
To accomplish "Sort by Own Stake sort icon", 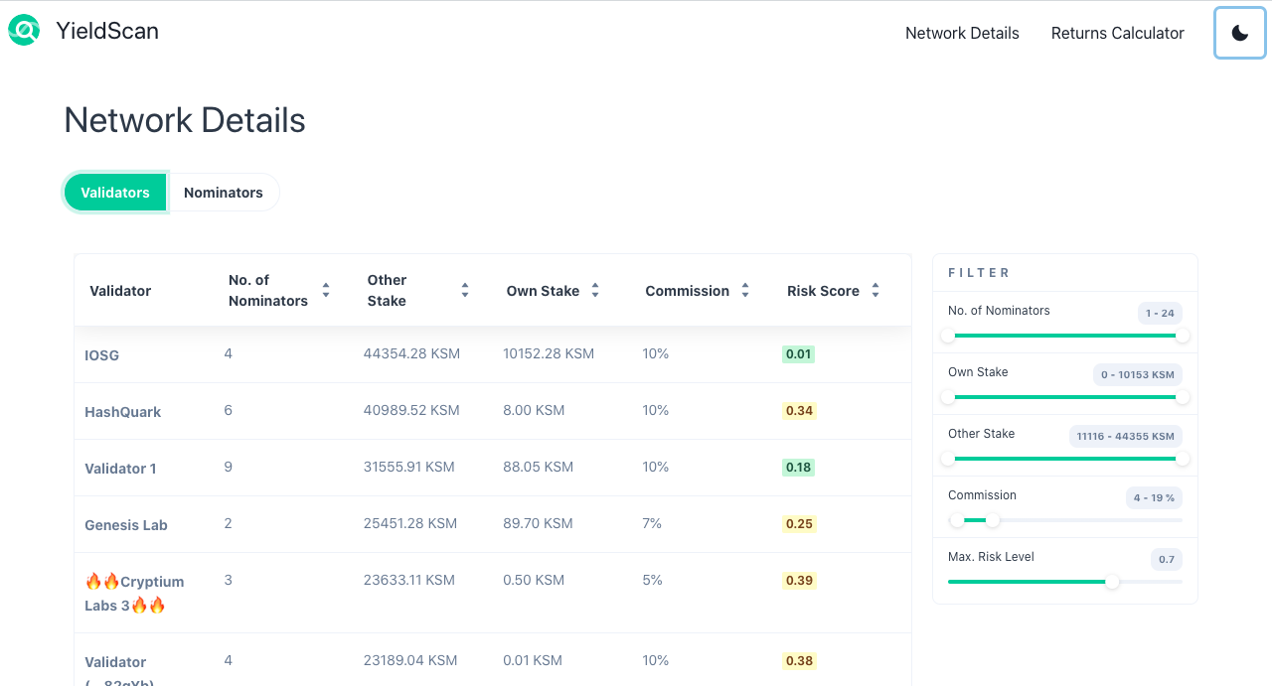I will (x=595, y=291).
